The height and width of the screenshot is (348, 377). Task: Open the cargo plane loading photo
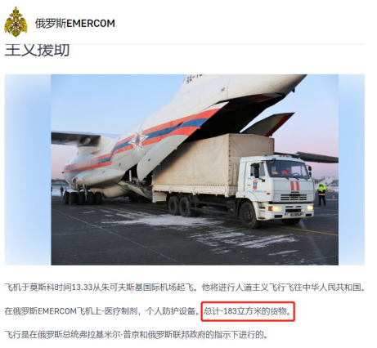coord(195,170)
